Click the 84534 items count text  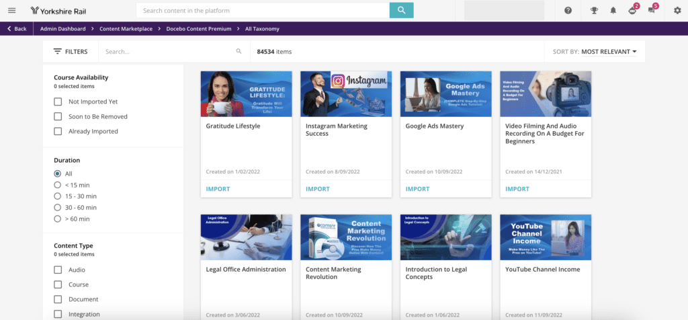coord(274,51)
